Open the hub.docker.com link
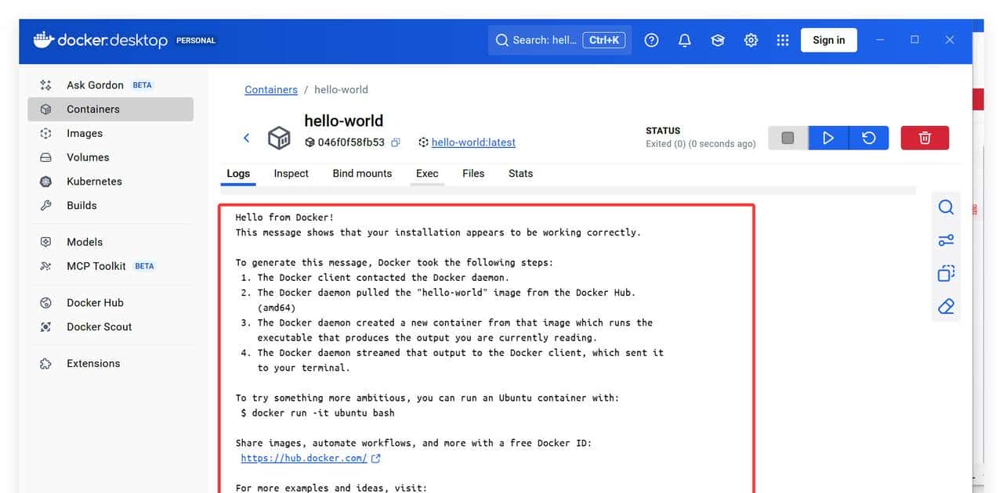The width and height of the screenshot is (1003, 493). coord(304,458)
